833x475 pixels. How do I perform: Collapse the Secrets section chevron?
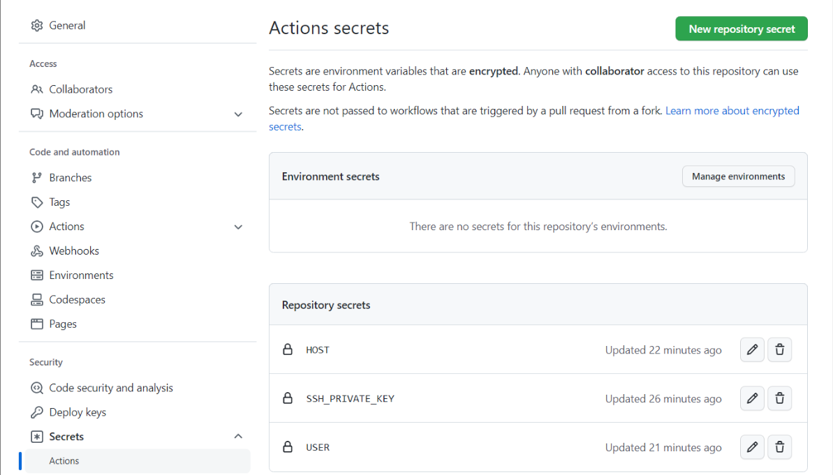(x=238, y=437)
